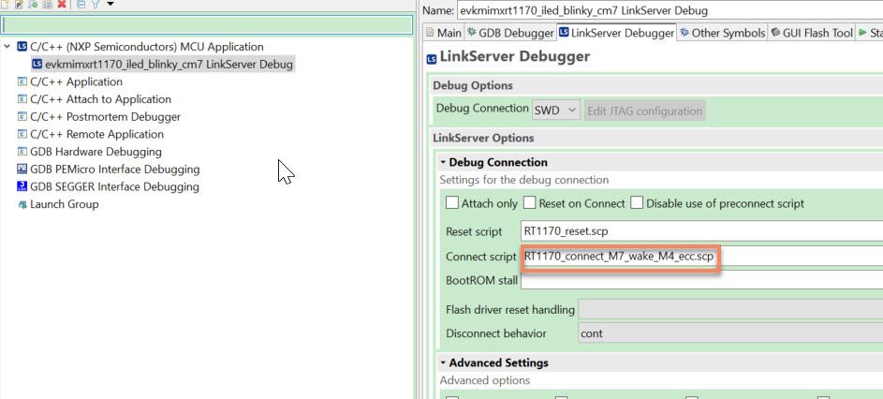Select GDB SEGGER Interface Debugging entry
This screenshot has height=399, width=883.
(114, 186)
